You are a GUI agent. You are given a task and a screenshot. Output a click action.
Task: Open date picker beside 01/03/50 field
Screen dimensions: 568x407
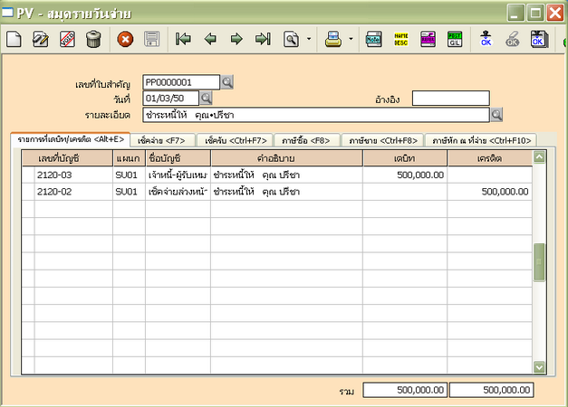click(206, 98)
